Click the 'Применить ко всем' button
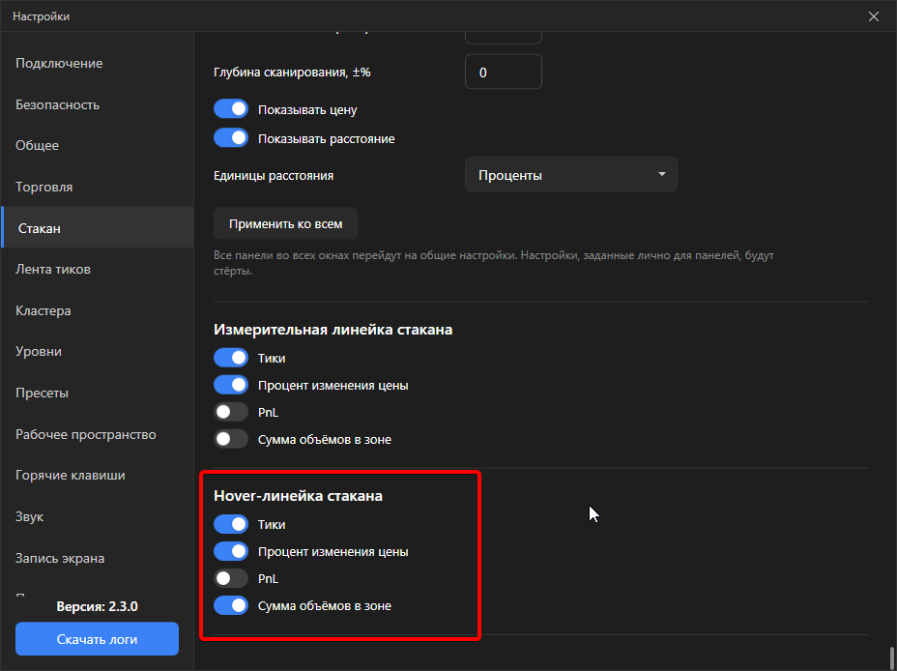897x671 pixels. click(x=286, y=223)
